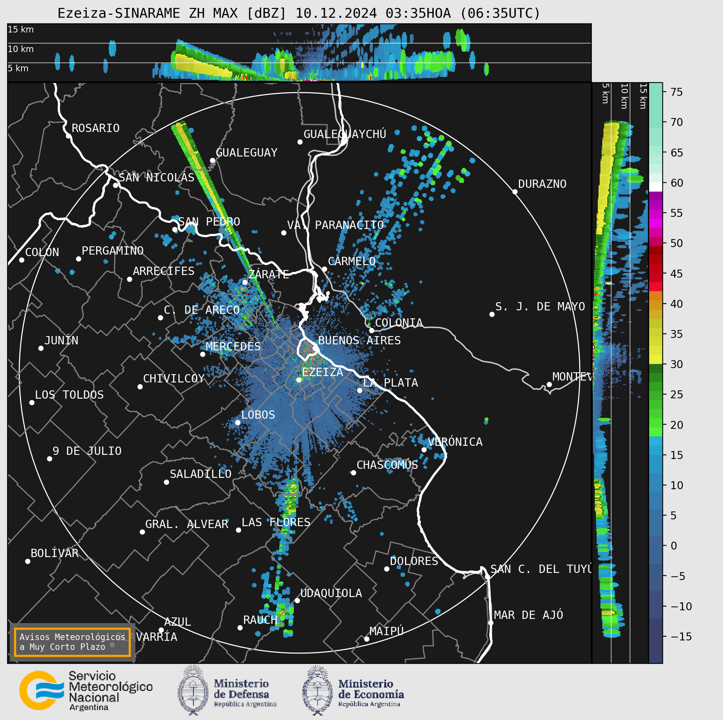Click the SAN PEDRO label

[209, 222]
